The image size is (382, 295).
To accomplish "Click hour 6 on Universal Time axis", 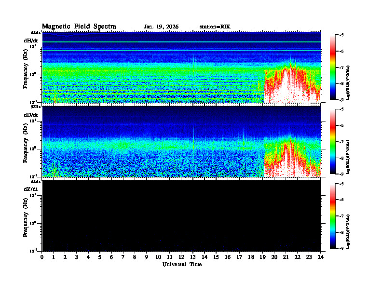I will pos(111,257).
